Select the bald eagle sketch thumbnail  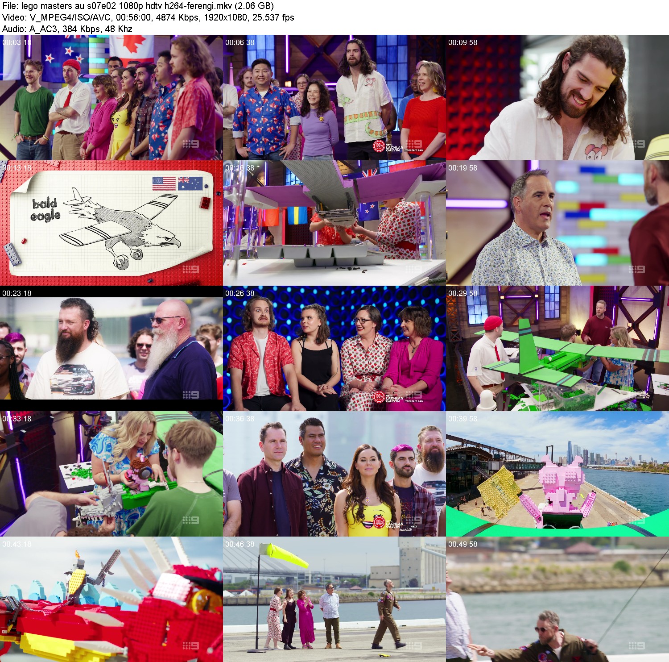[111, 223]
